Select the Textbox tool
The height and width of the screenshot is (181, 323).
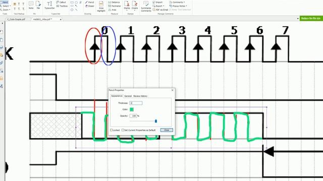[62, 6]
